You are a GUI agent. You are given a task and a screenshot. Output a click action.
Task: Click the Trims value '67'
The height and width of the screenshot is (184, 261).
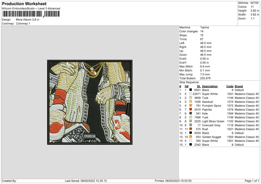pos(202,39)
